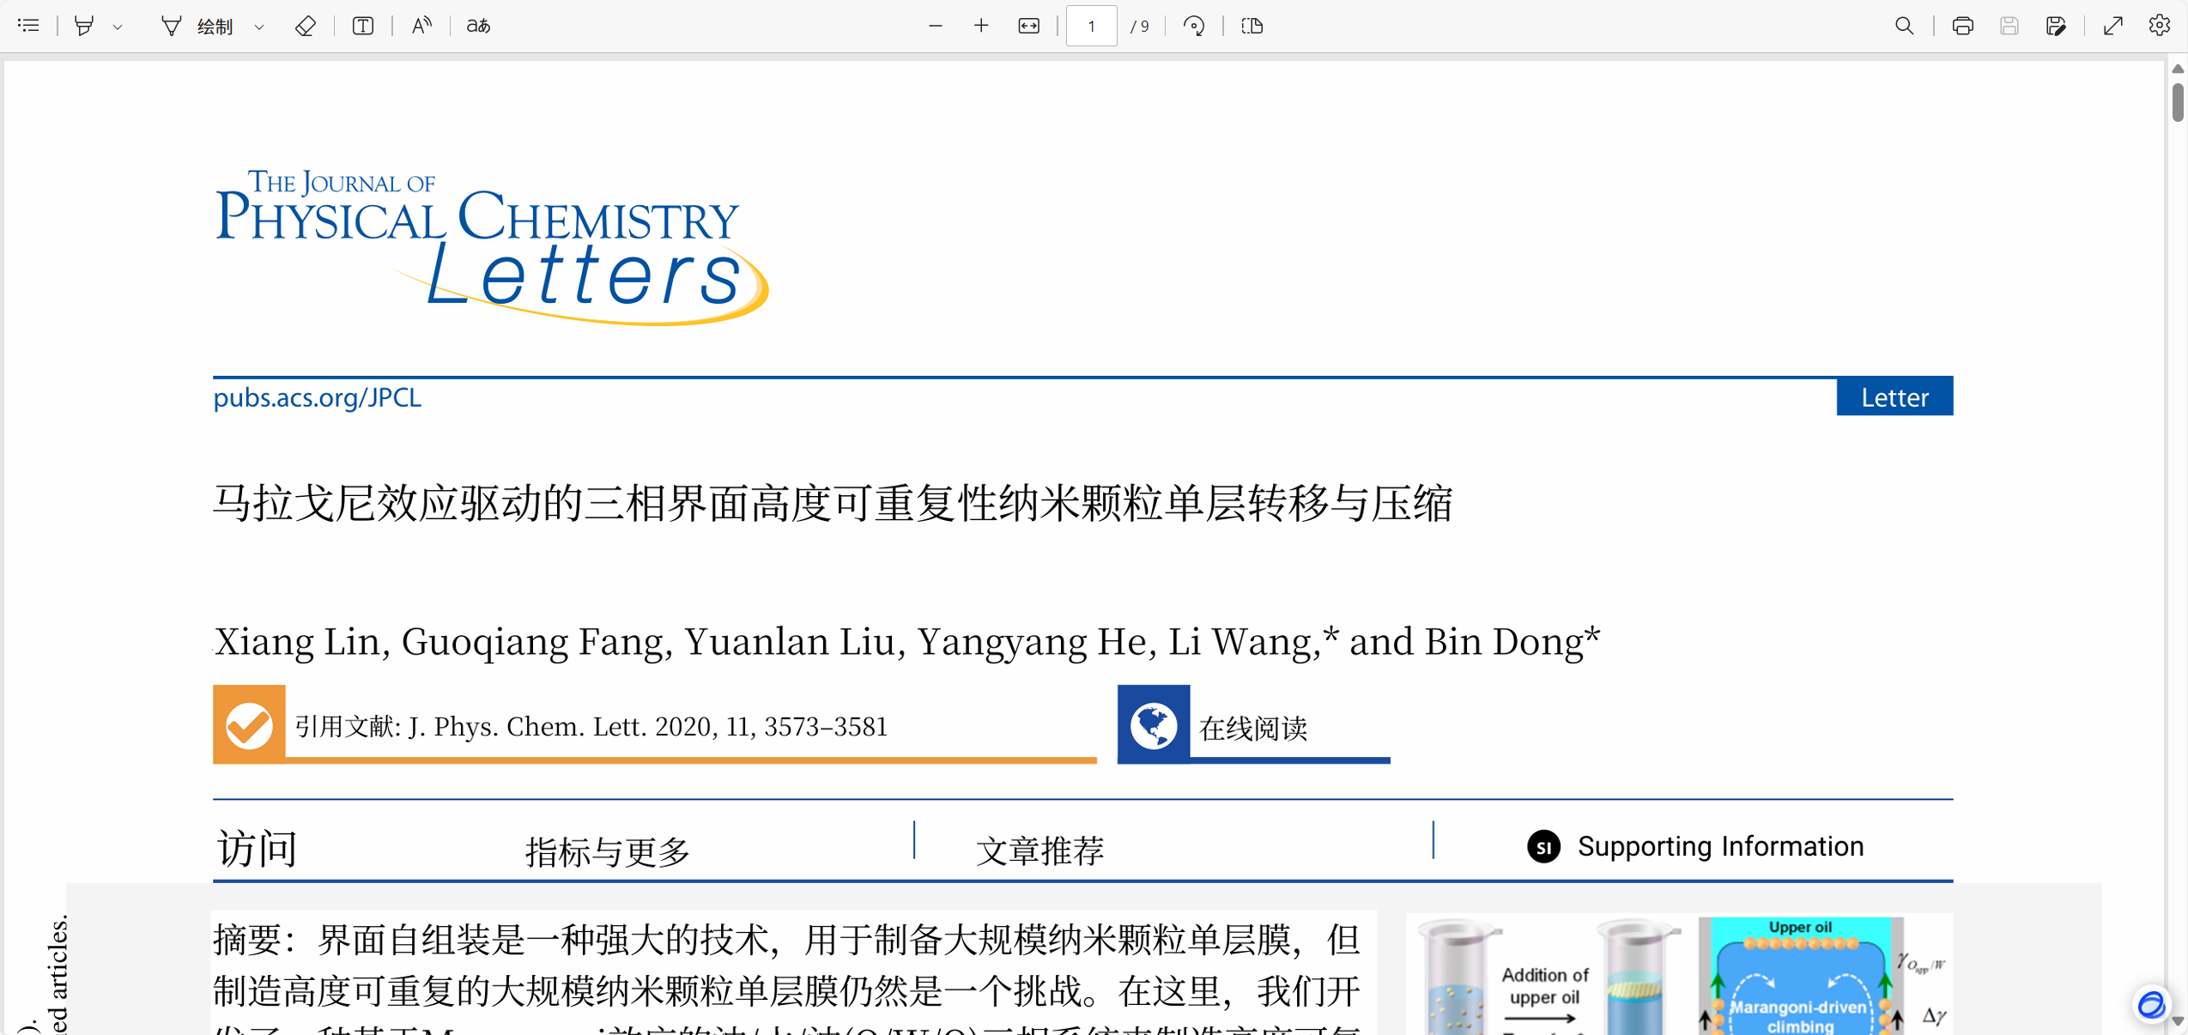The image size is (2188, 1035).
Task: Open the translate document tool
Action: (478, 26)
